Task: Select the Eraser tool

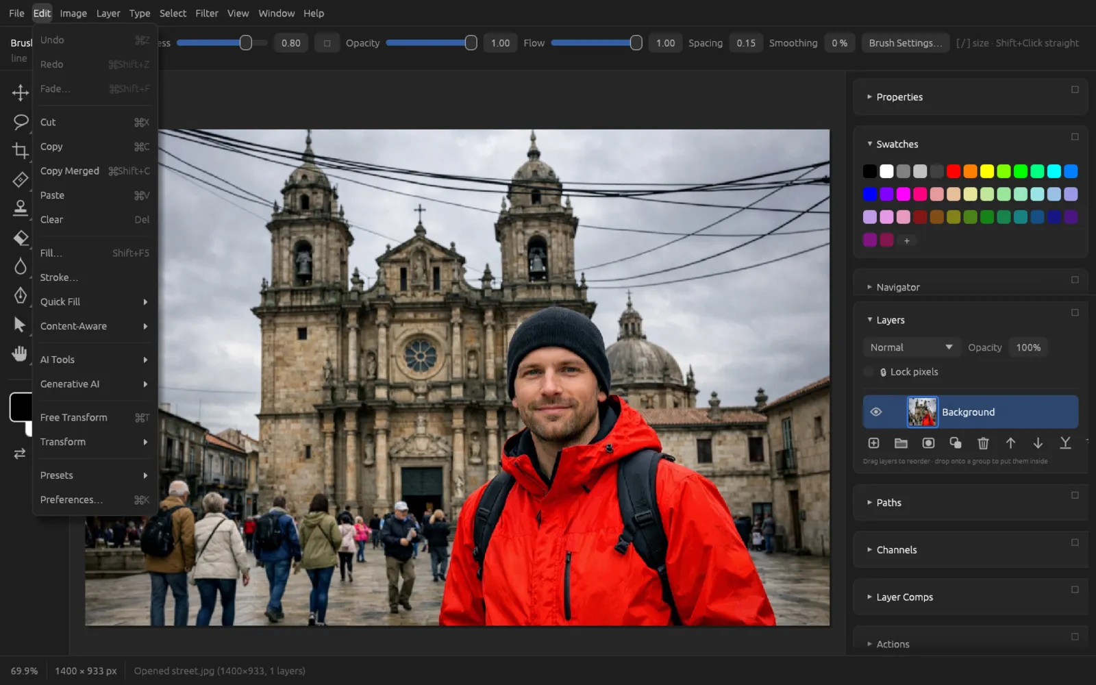Action: (21, 238)
